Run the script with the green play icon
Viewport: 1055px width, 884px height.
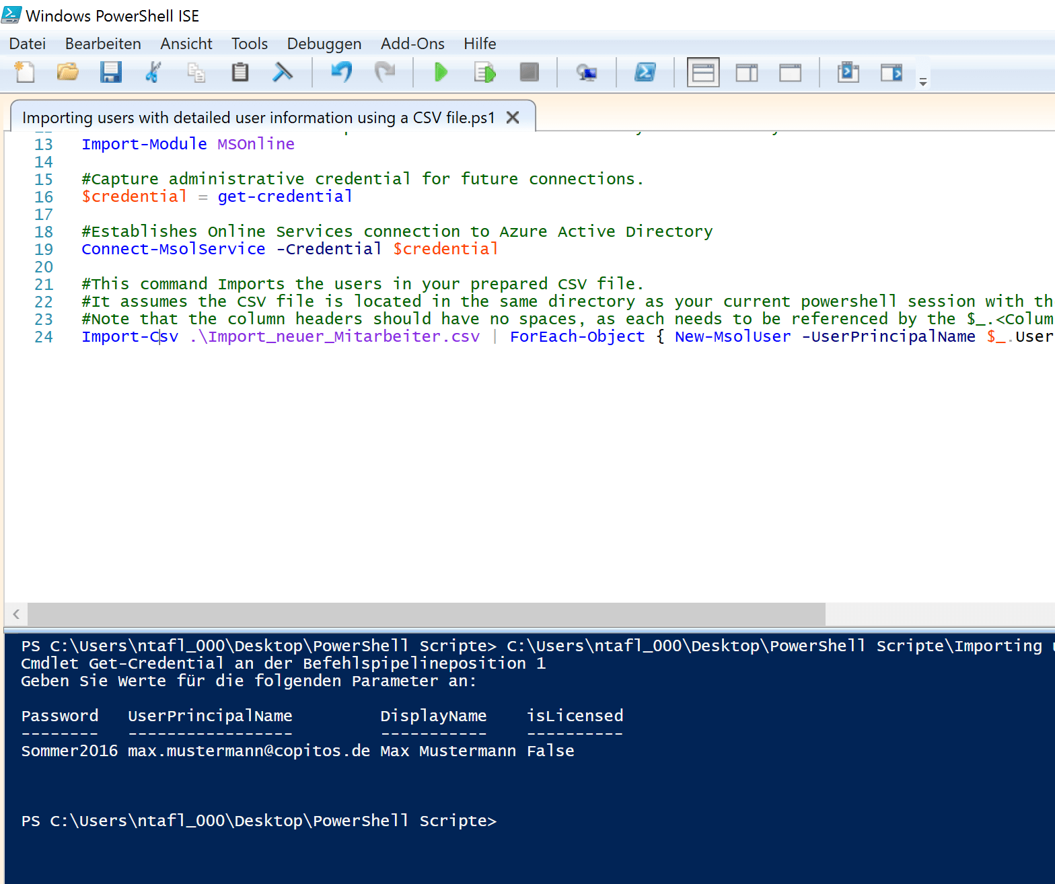441,72
